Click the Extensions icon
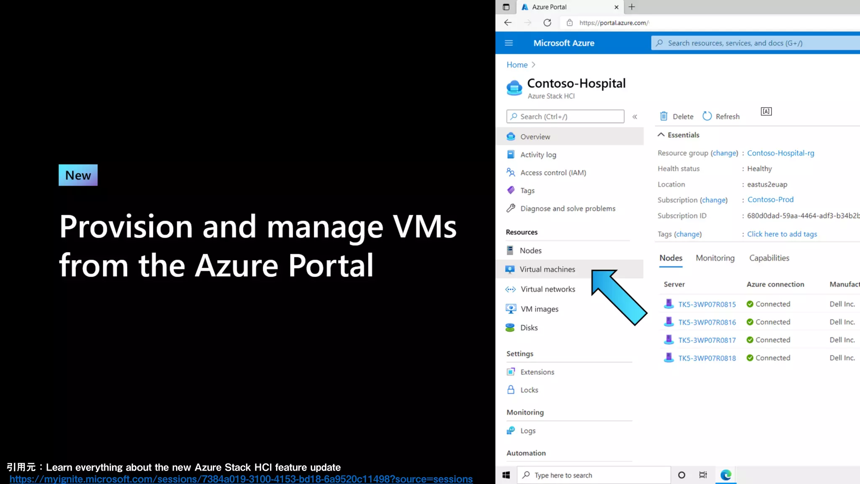Image resolution: width=860 pixels, height=484 pixels. 511,372
